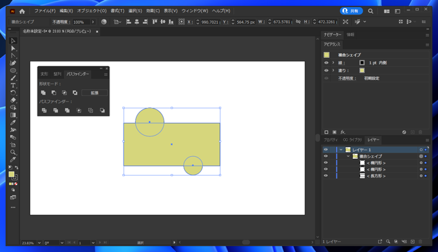Select the Zoom tool in toolbar
Viewport: 438px width, 252px height.
click(x=13, y=152)
